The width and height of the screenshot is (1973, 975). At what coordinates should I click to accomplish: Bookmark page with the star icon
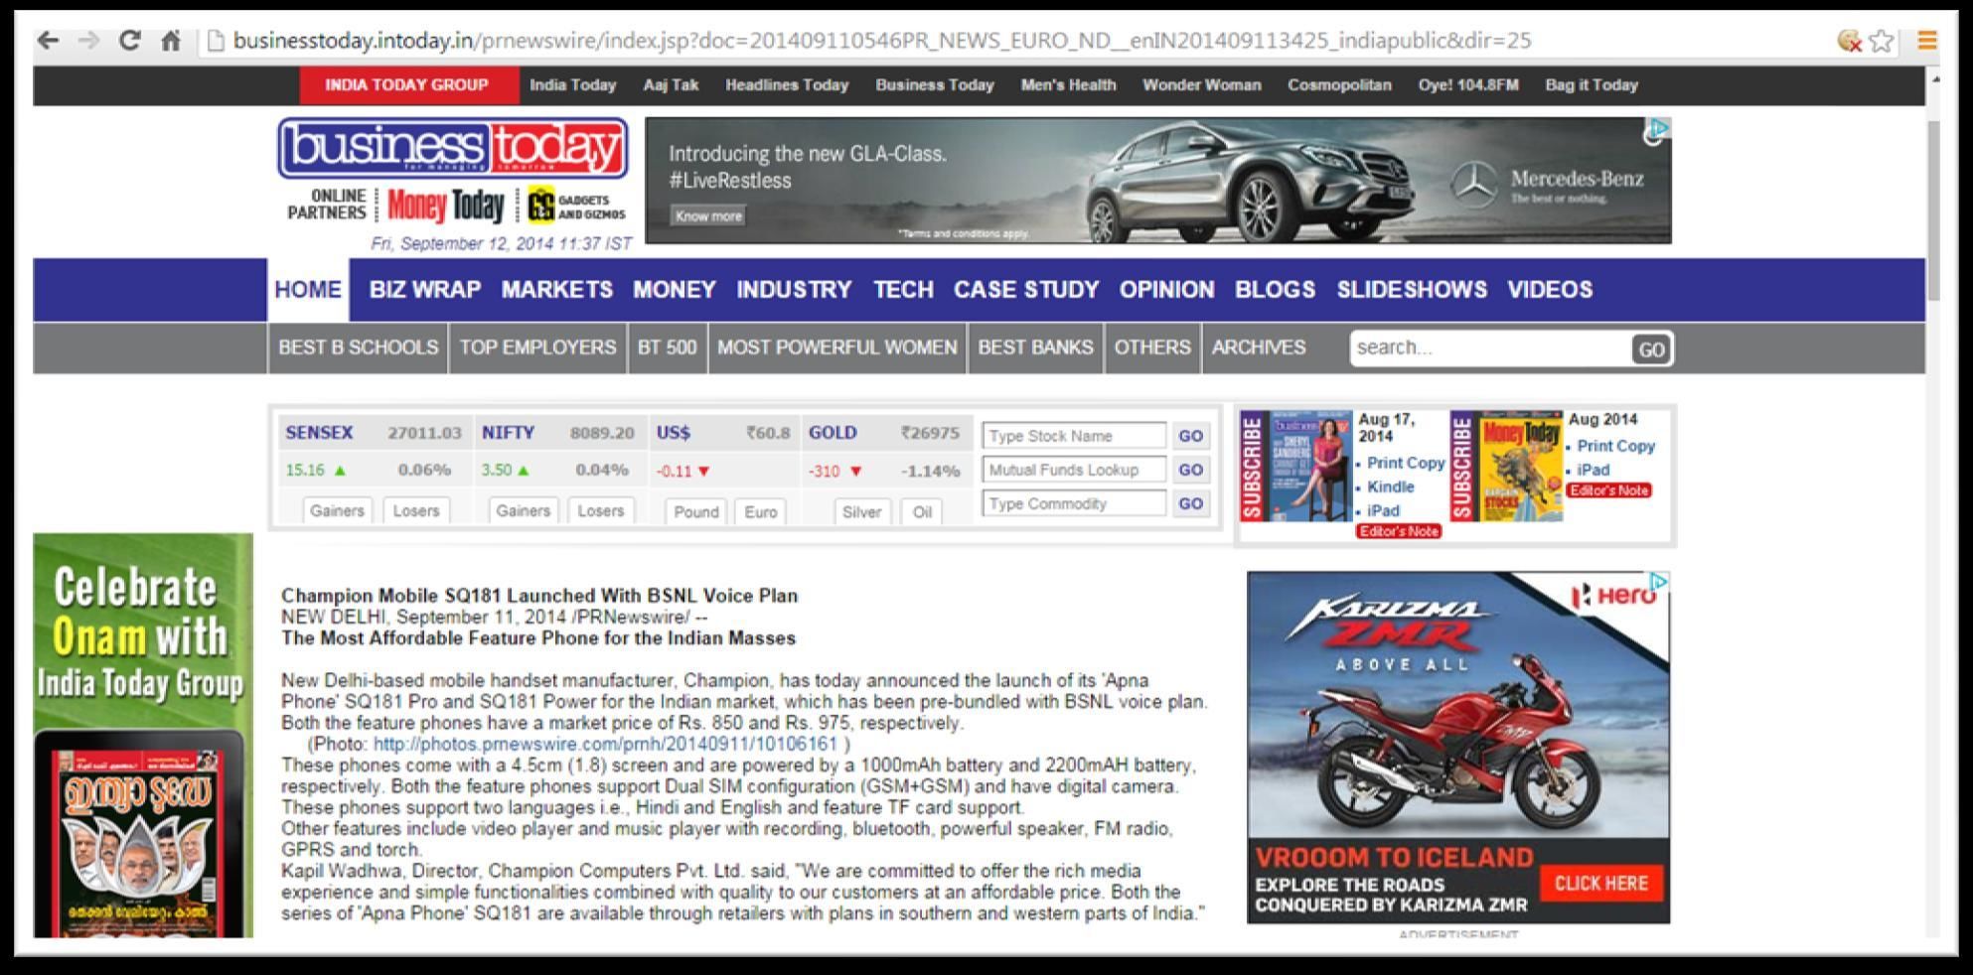coord(1881,41)
